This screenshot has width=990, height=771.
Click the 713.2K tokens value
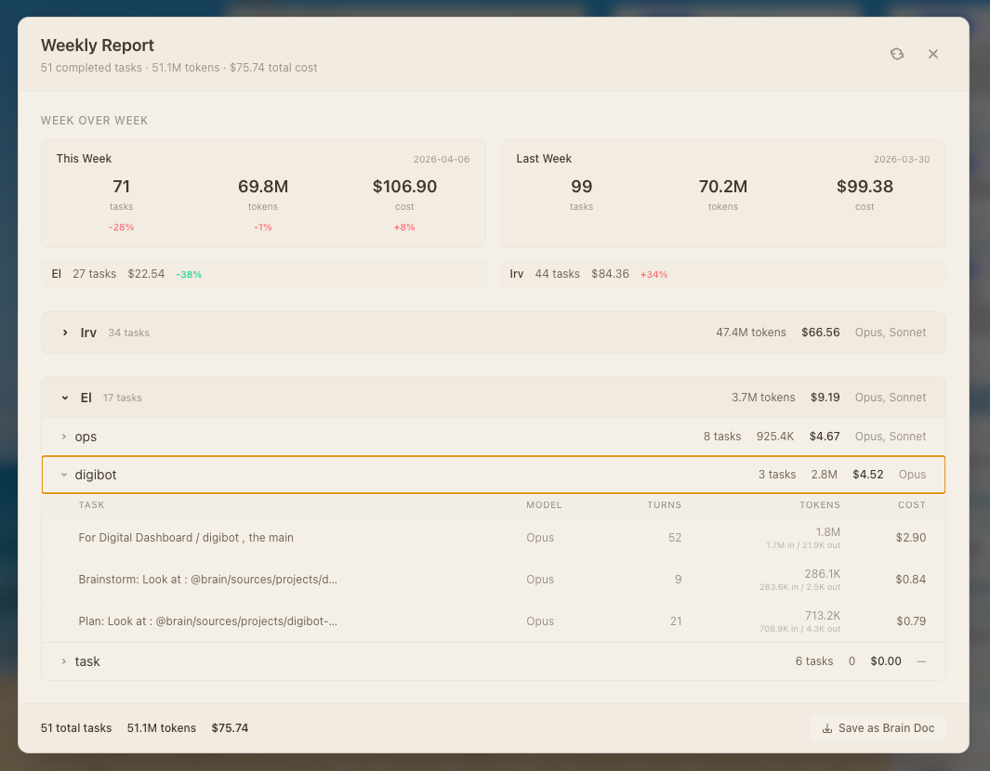click(x=822, y=615)
